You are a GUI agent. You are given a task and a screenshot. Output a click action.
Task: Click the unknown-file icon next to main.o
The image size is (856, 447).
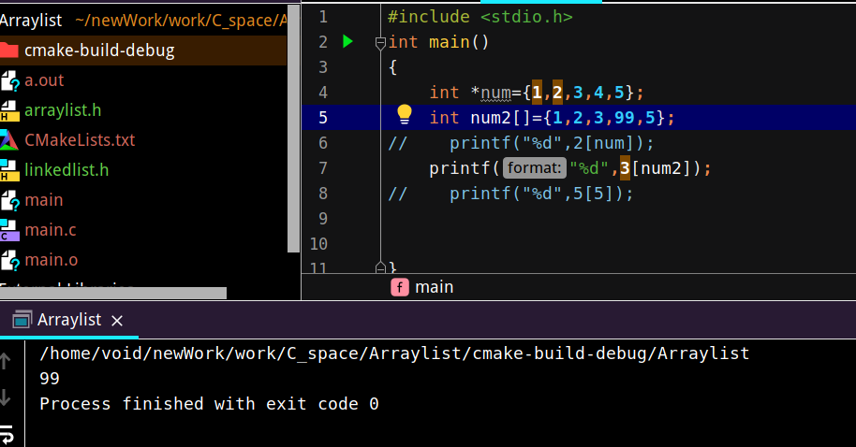pyautogui.click(x=9, y=260)
